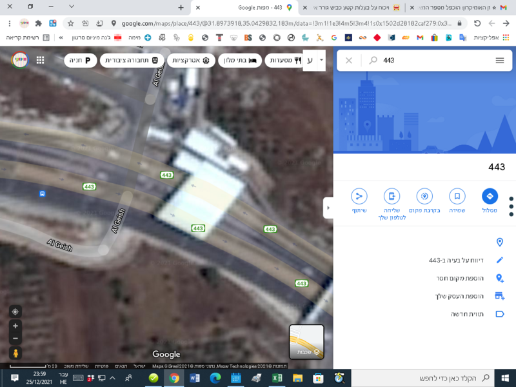Clear the search with X button
Screen dimensions: 516x387
point(349,60)
